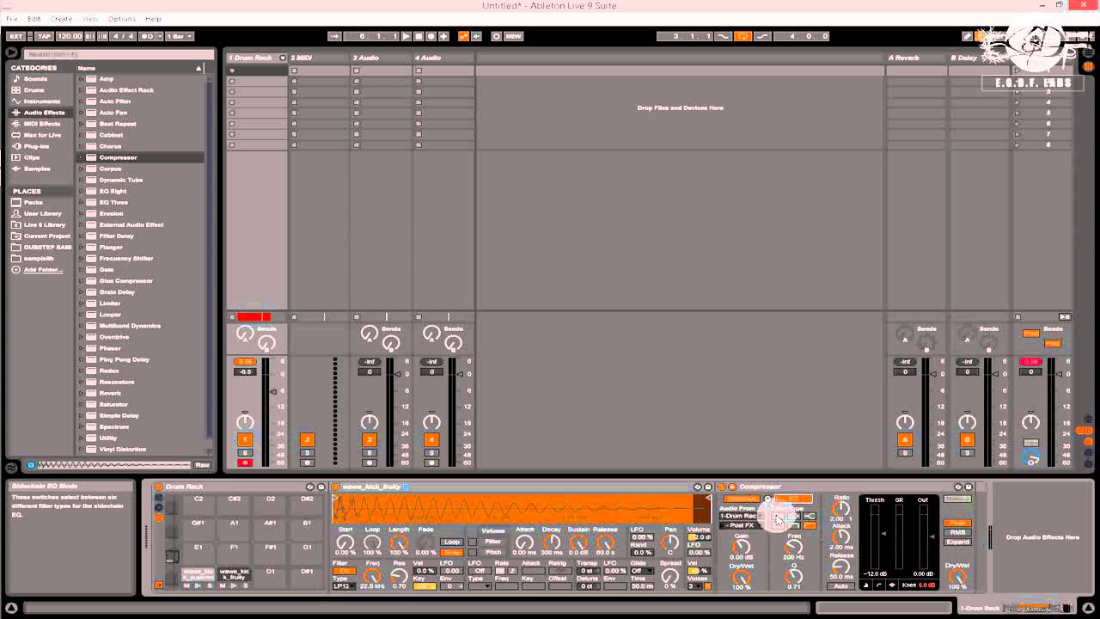Click the sampler Loop button
The height and width of the screenshot is (619, 1100).
(x=451, y=542)
